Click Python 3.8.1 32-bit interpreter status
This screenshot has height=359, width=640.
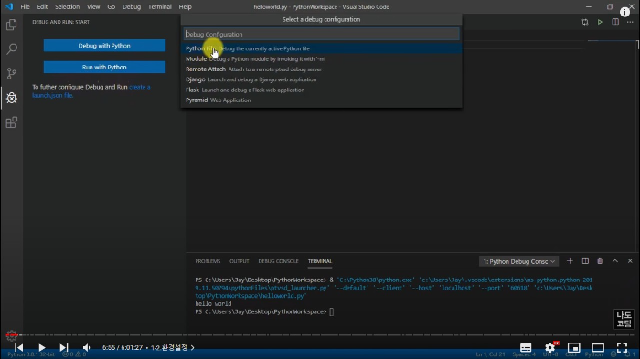[31, 354]
